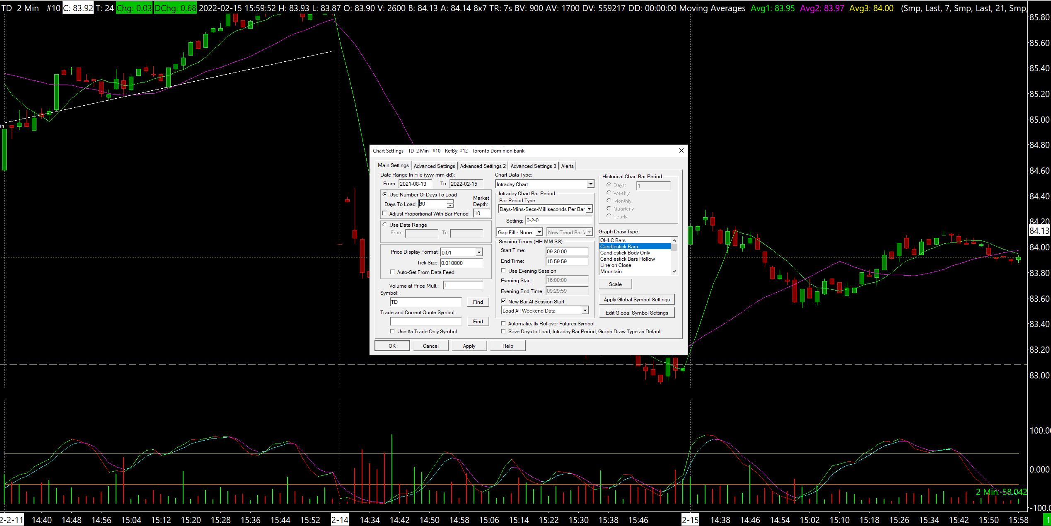Close the Chart Settings dialog with X

click(x=681, y=150)
